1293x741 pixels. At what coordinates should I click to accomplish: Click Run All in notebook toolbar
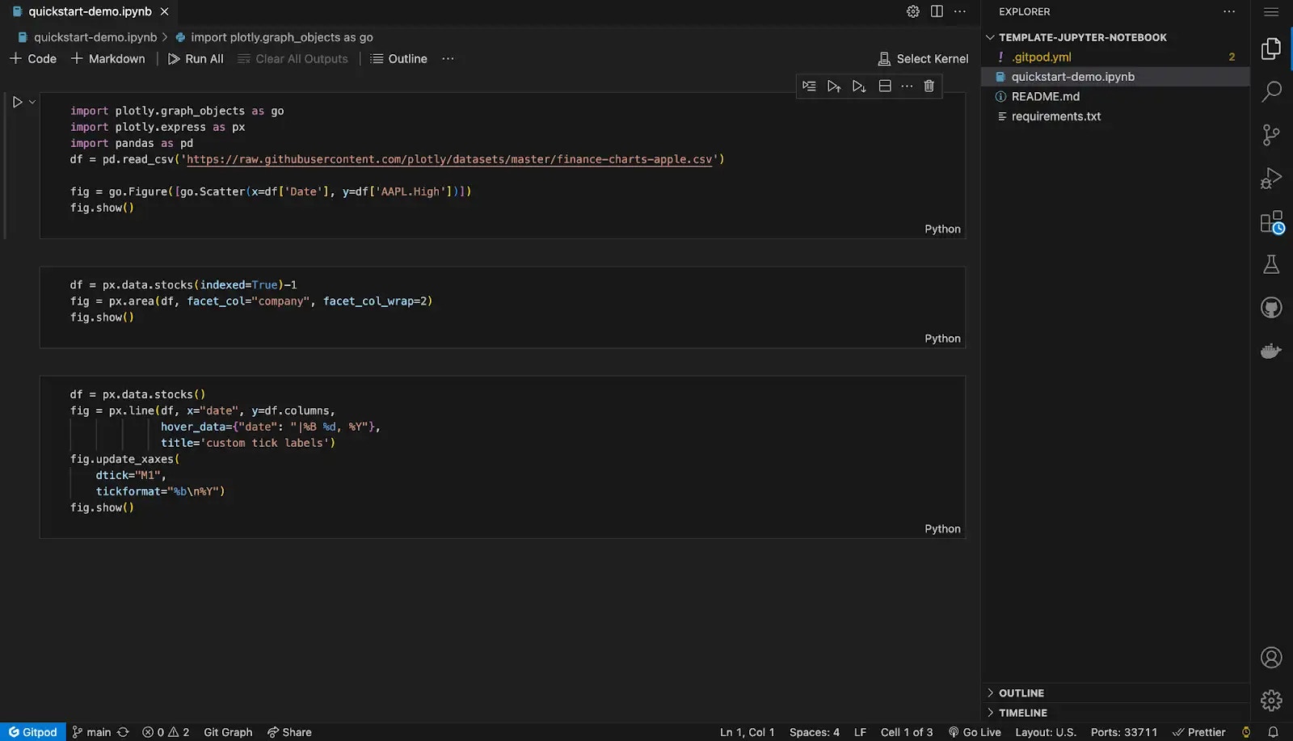click(196, 59)
